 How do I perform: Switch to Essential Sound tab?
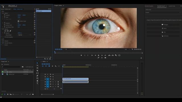click(x=161, y=6)
